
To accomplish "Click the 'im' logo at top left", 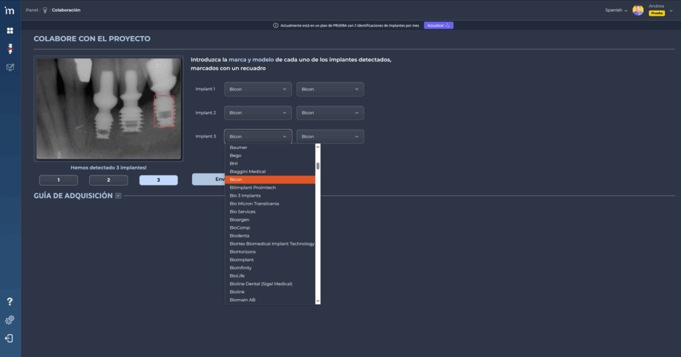I will click(x=10, y=10).
